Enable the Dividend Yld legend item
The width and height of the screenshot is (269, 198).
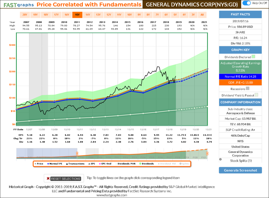[x=167, y=164]
